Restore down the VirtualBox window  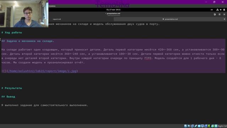[214, 2]
